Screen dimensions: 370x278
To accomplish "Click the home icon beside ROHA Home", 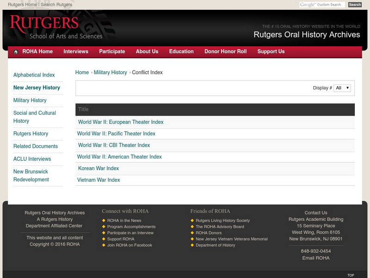I will (x=16, y=52).
